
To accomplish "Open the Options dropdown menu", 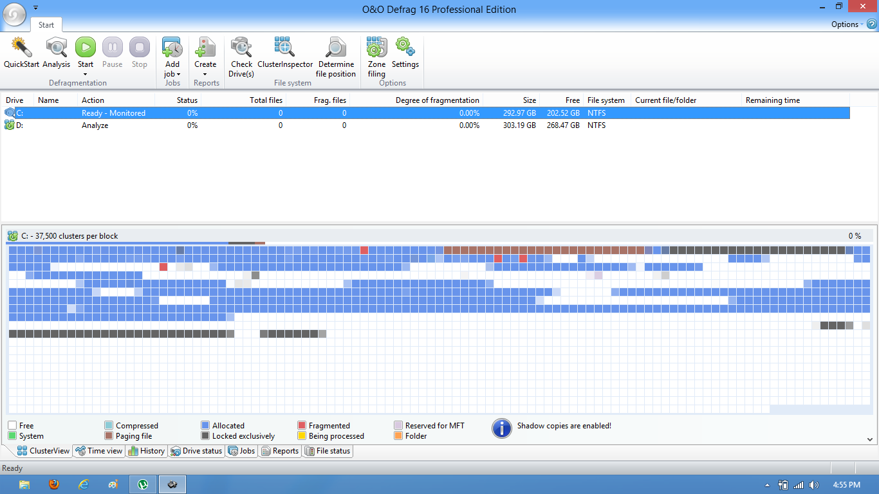I will point(847,24).
